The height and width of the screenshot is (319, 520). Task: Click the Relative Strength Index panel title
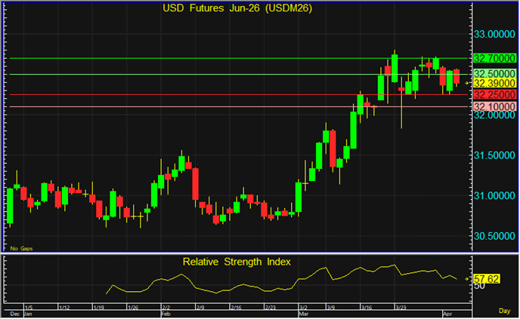tap(237, 262)
